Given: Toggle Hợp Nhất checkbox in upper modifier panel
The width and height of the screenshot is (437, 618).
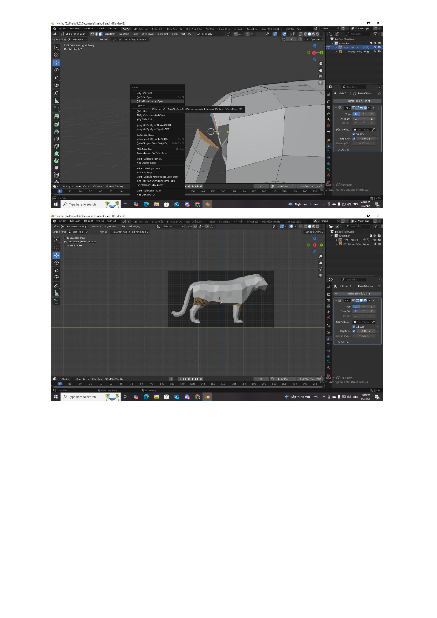Looking at the screenshot, I should point(353,139).
